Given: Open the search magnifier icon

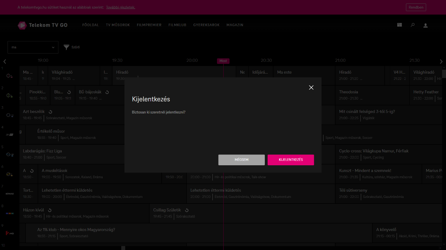Looking at the screenshot, I should (413, 25).
